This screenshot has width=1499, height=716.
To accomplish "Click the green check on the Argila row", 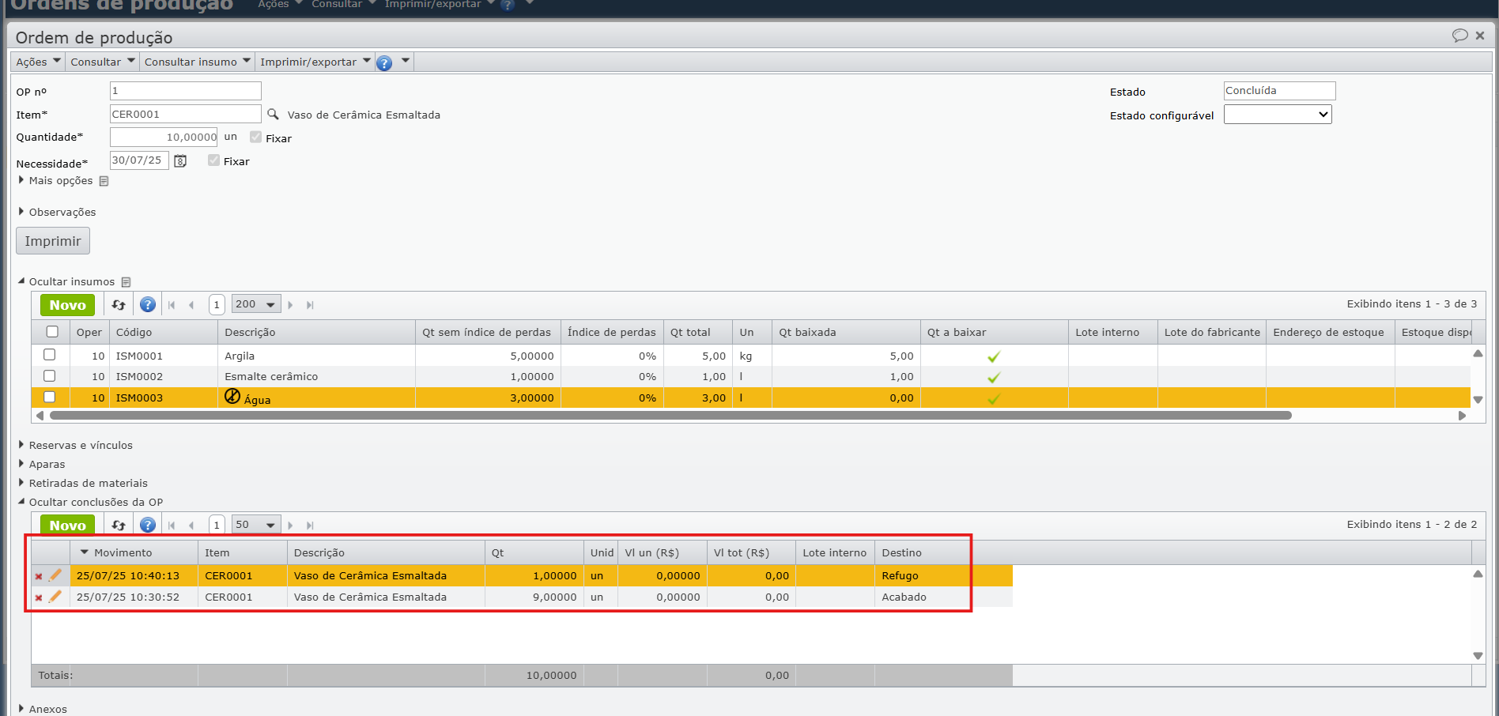I will tap(994, 356).
